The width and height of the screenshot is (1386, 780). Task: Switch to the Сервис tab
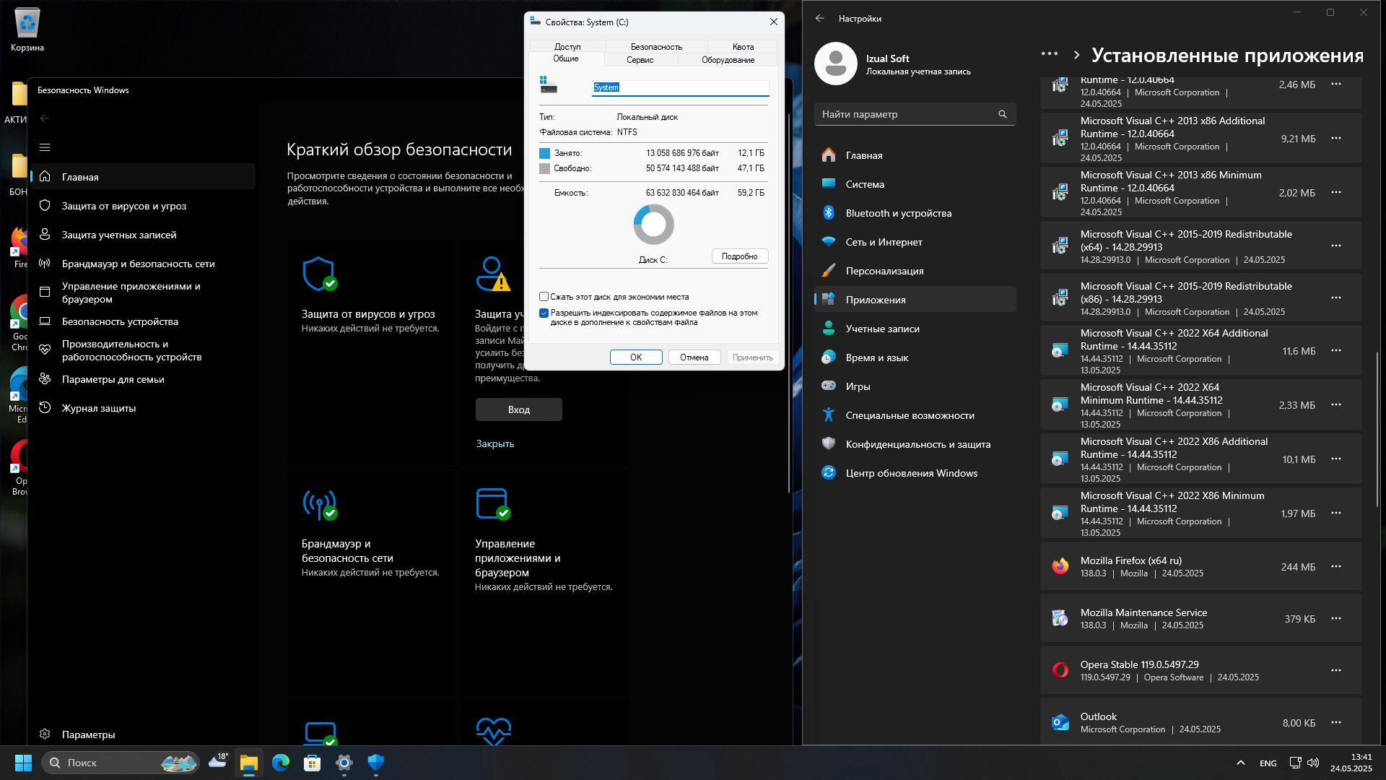(x=640, y=60)
